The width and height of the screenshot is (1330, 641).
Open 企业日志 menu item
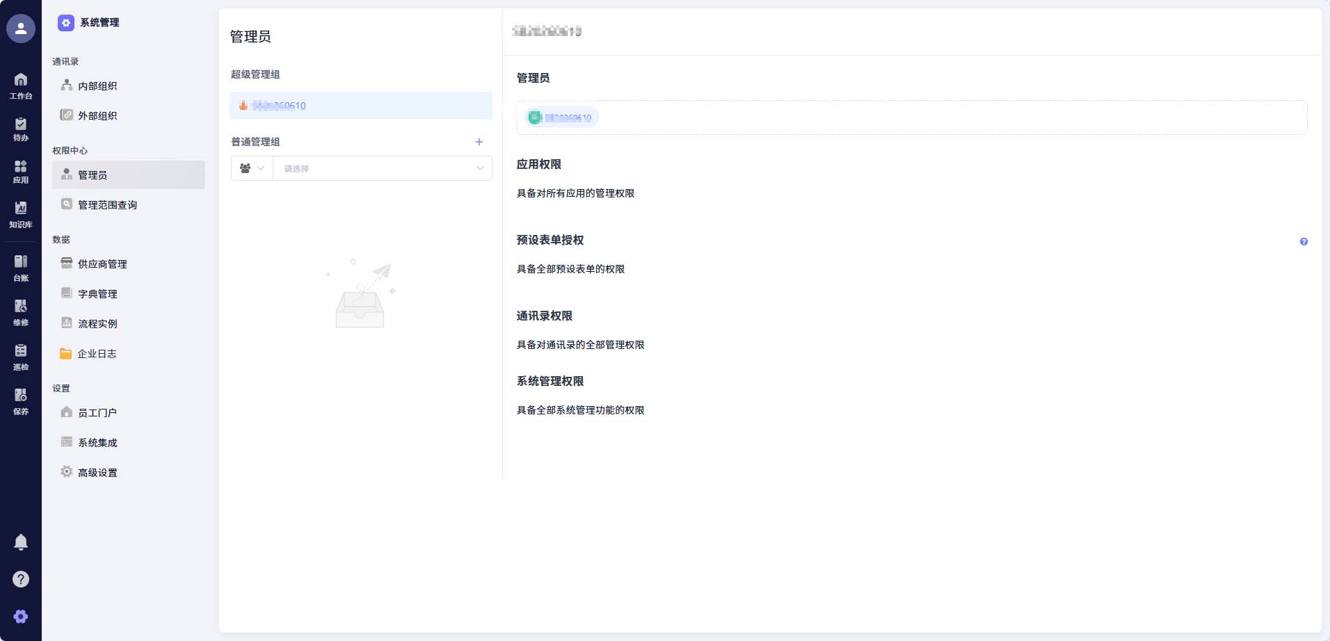click(129, 353)
